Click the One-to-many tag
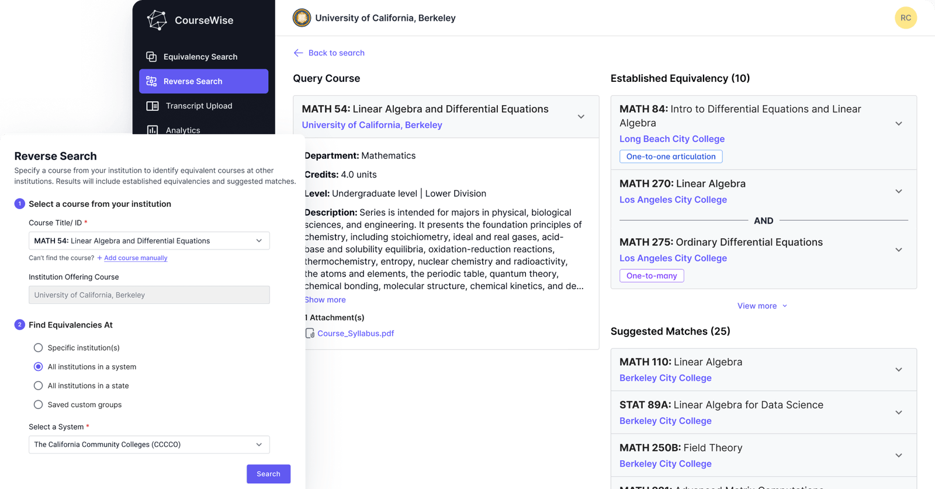The width and height of the screenshot is (935, 489). (652, 276)
